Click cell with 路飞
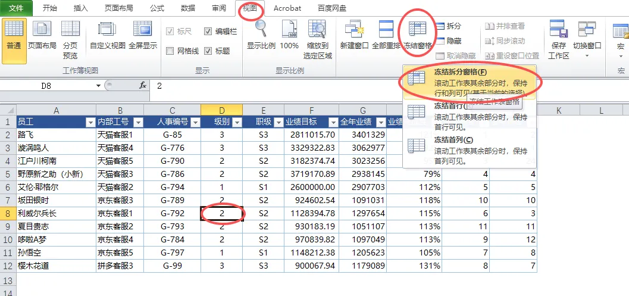Screen dimensions: 629x296 point(56,135)
